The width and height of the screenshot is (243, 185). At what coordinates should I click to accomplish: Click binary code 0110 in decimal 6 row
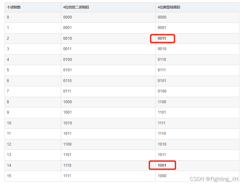click(x=67, y=81)
